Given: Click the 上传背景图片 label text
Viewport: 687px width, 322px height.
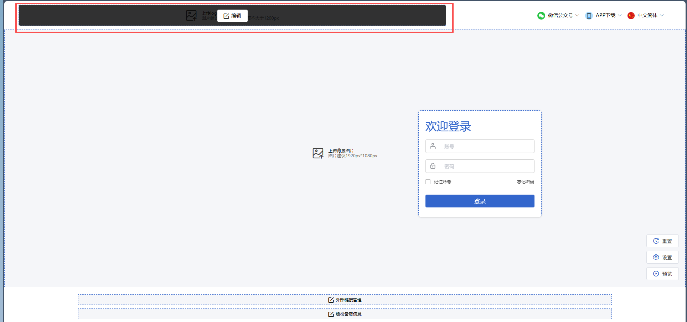Looking at the screenshot, I should point(341,151).
